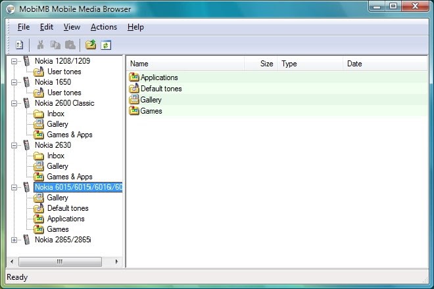The width and height of the screenshot is (434, 289).
Task: Click the properties list toolbar icon
Action: pos(19,45)
